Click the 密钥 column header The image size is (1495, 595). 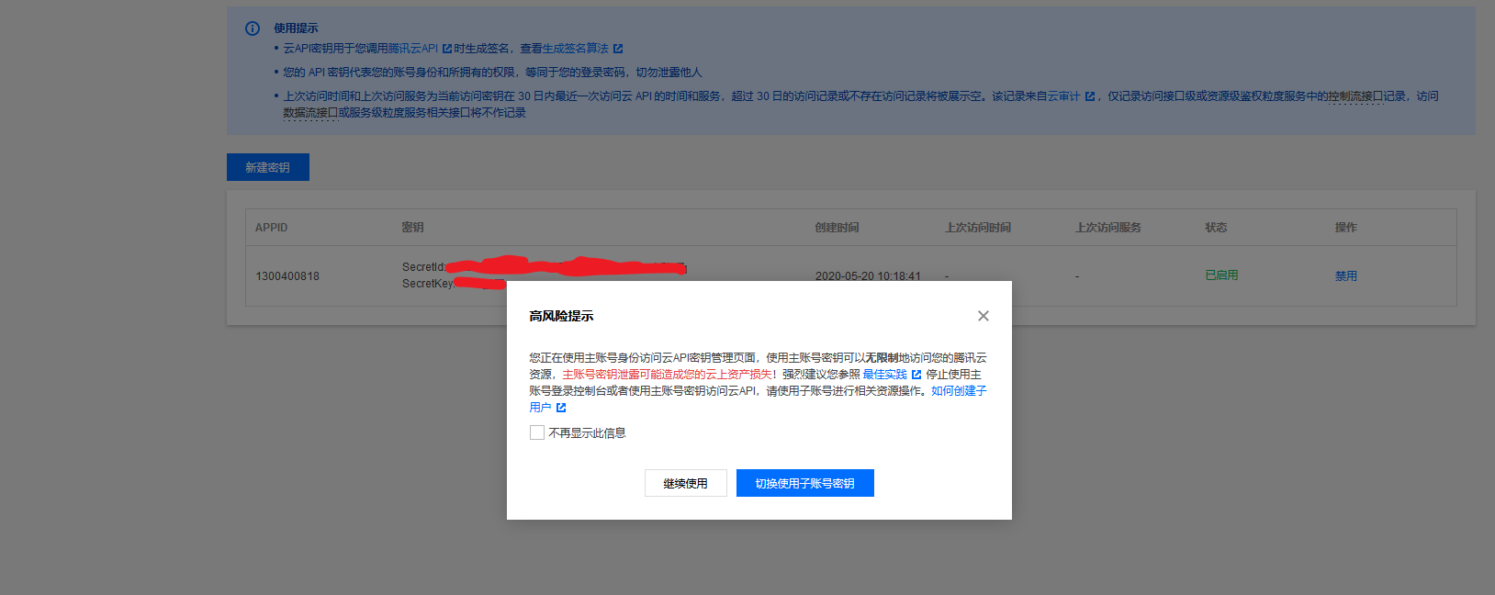tap(413, 228)
